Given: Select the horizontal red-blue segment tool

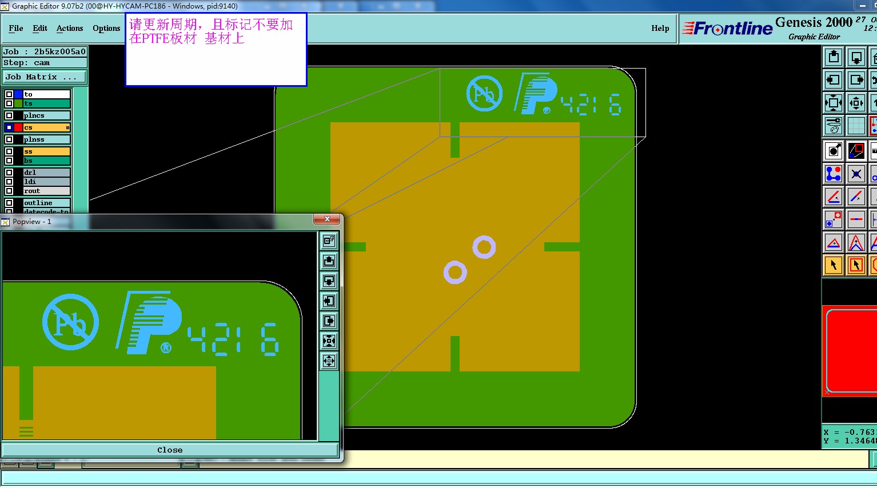Looking at the screenshot, I should pos(856,219).
